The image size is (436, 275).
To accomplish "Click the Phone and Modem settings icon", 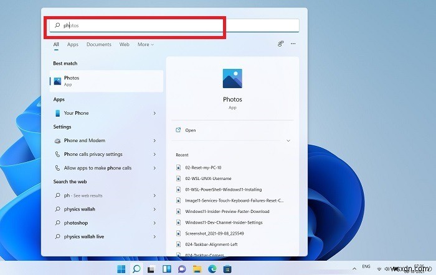I will click(57, 141).
